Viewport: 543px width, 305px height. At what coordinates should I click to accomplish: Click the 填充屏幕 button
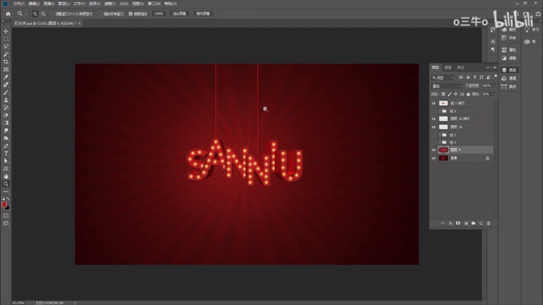tap(203, 13)
